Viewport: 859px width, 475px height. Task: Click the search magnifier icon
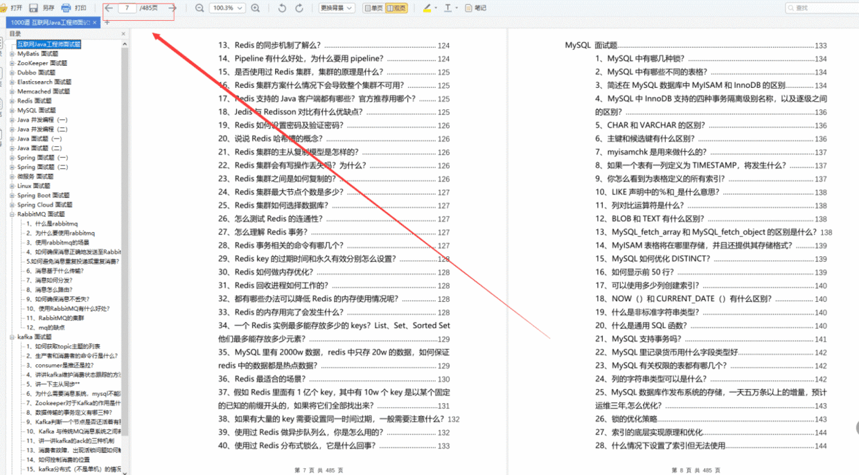click(x=791, y=8)
